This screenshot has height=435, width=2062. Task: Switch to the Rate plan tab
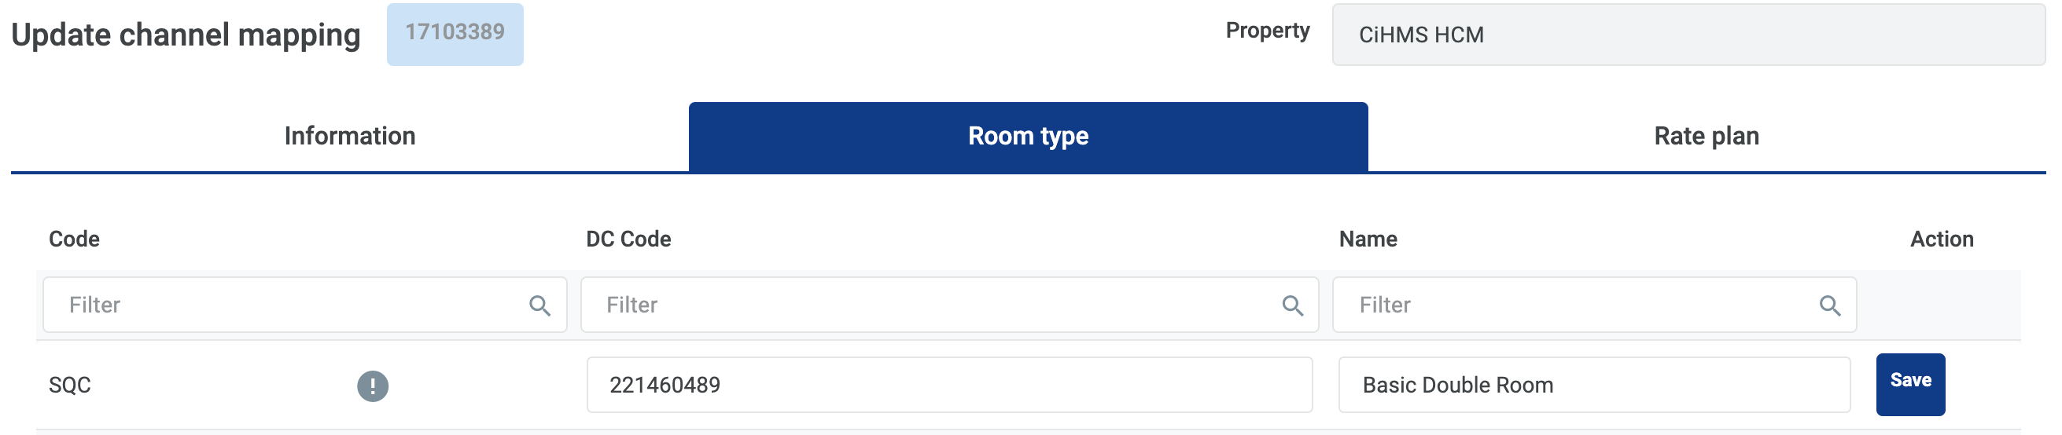click(1706, 137)
